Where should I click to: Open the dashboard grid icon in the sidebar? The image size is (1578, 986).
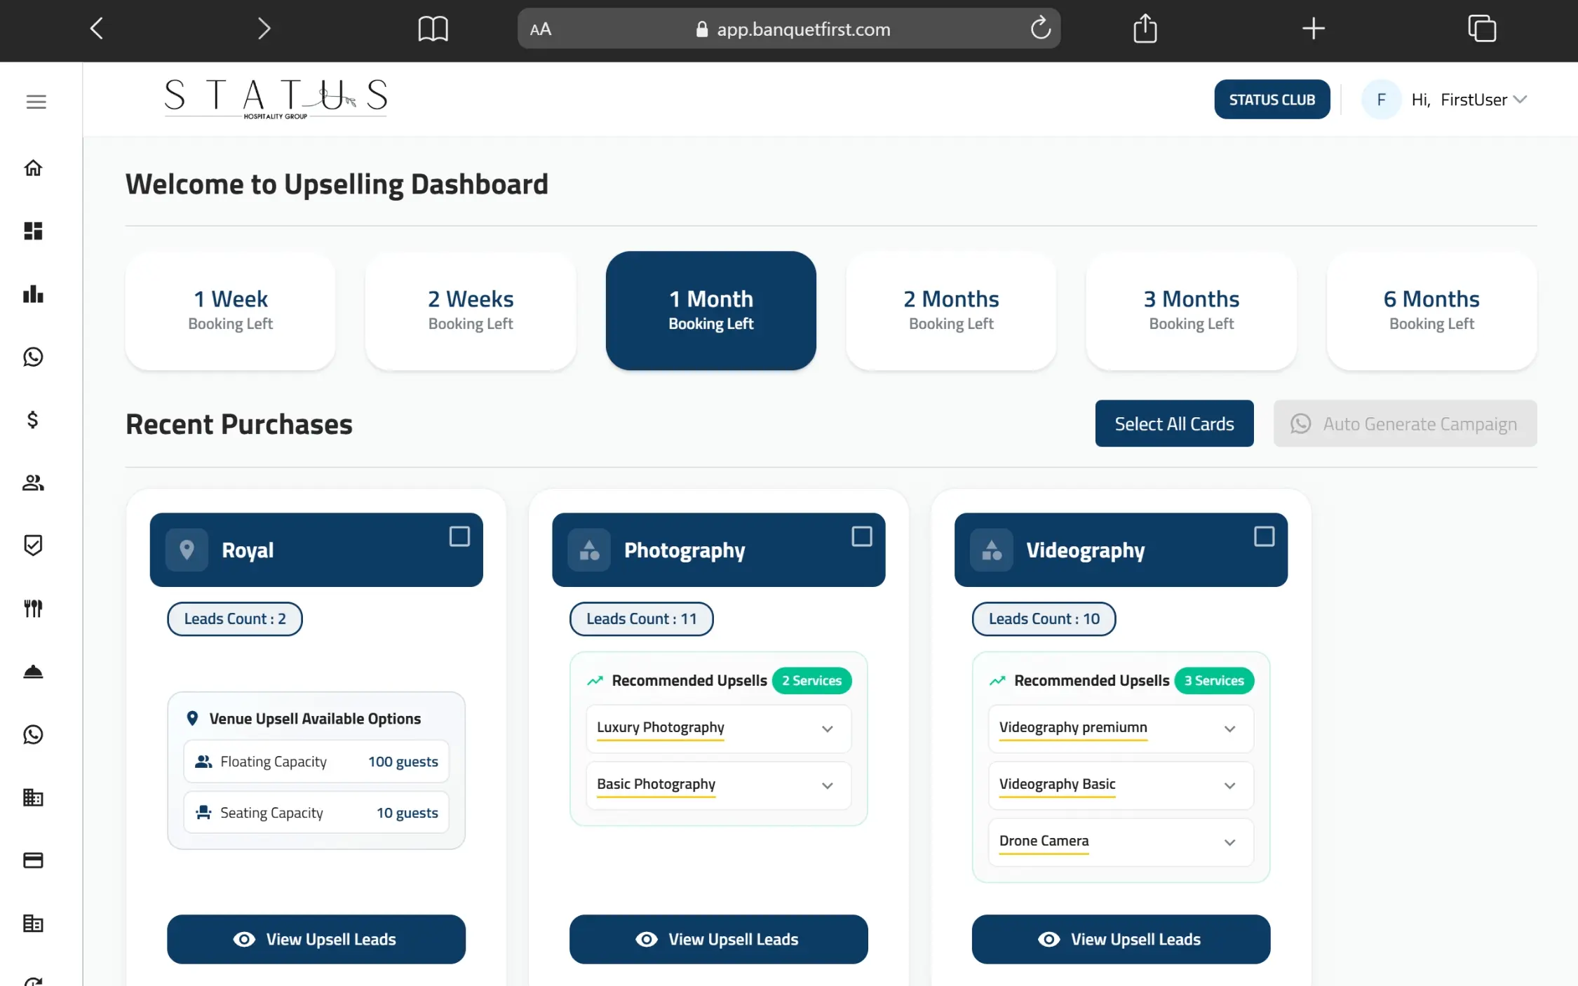point(33,231)
